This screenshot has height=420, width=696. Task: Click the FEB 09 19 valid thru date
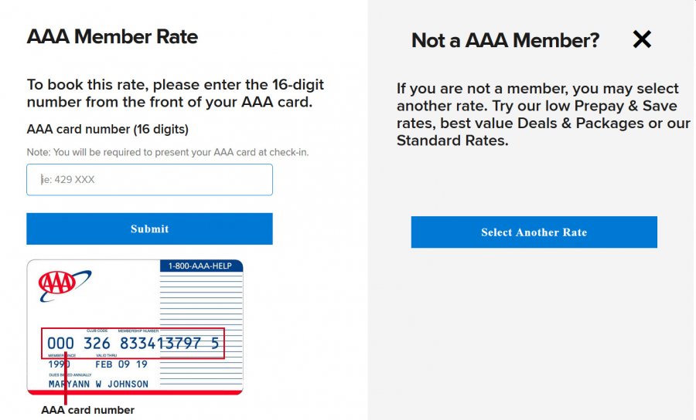[x=121, y=364]
